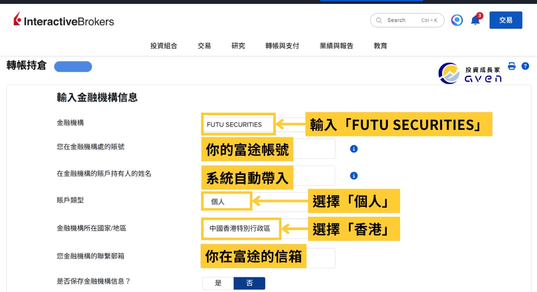Image resolution: width=537 pixels, height=292 pixels.
Task: Open the 業績與報告 menu
Action: point(336,46)
